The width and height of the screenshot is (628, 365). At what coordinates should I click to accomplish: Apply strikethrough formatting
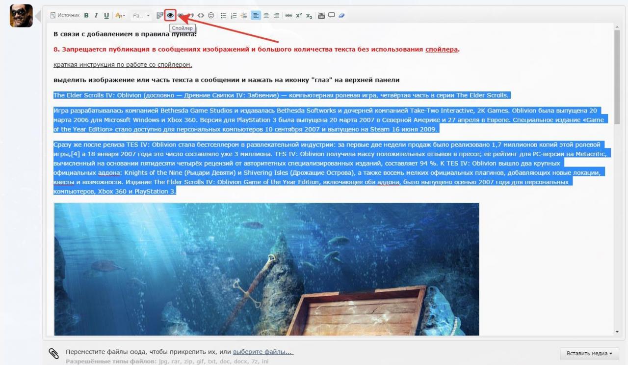pos(288,15)
